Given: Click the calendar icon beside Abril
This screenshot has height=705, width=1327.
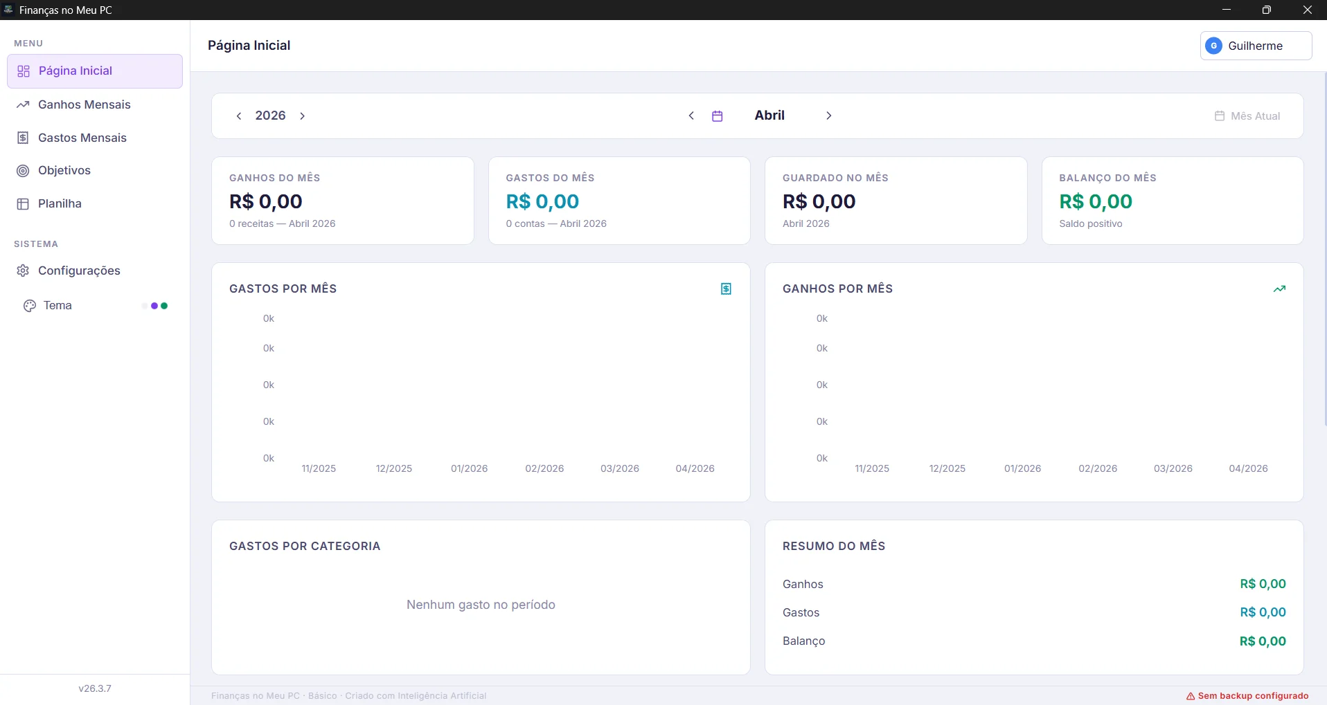Looking at the screenshot, I should [718, 116].
